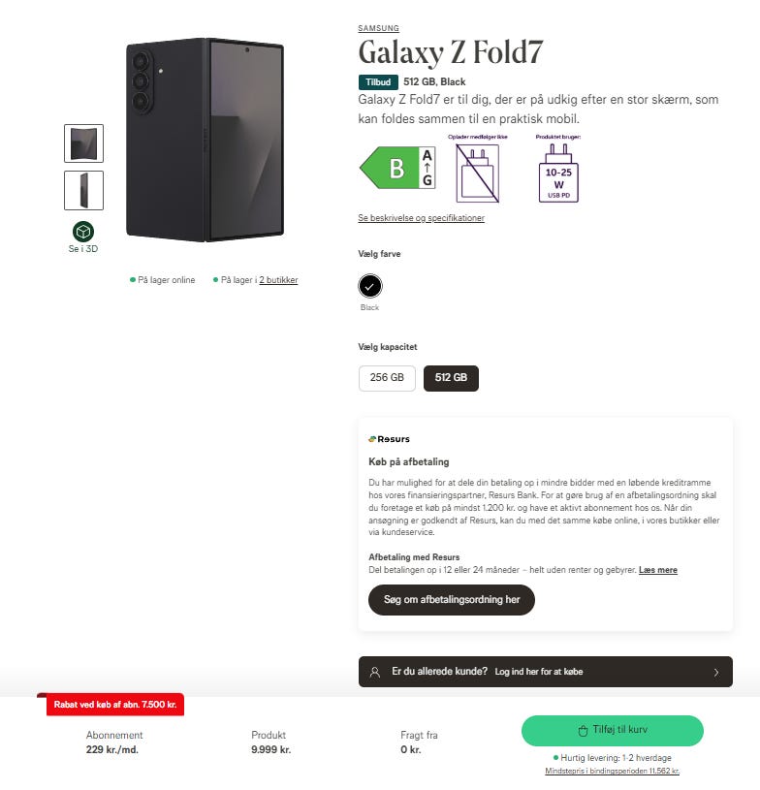Image resolution: width=760 pixels, height=790 pixels.
Task: Show the side-view phone thumbnail
Action: point(83,190)
